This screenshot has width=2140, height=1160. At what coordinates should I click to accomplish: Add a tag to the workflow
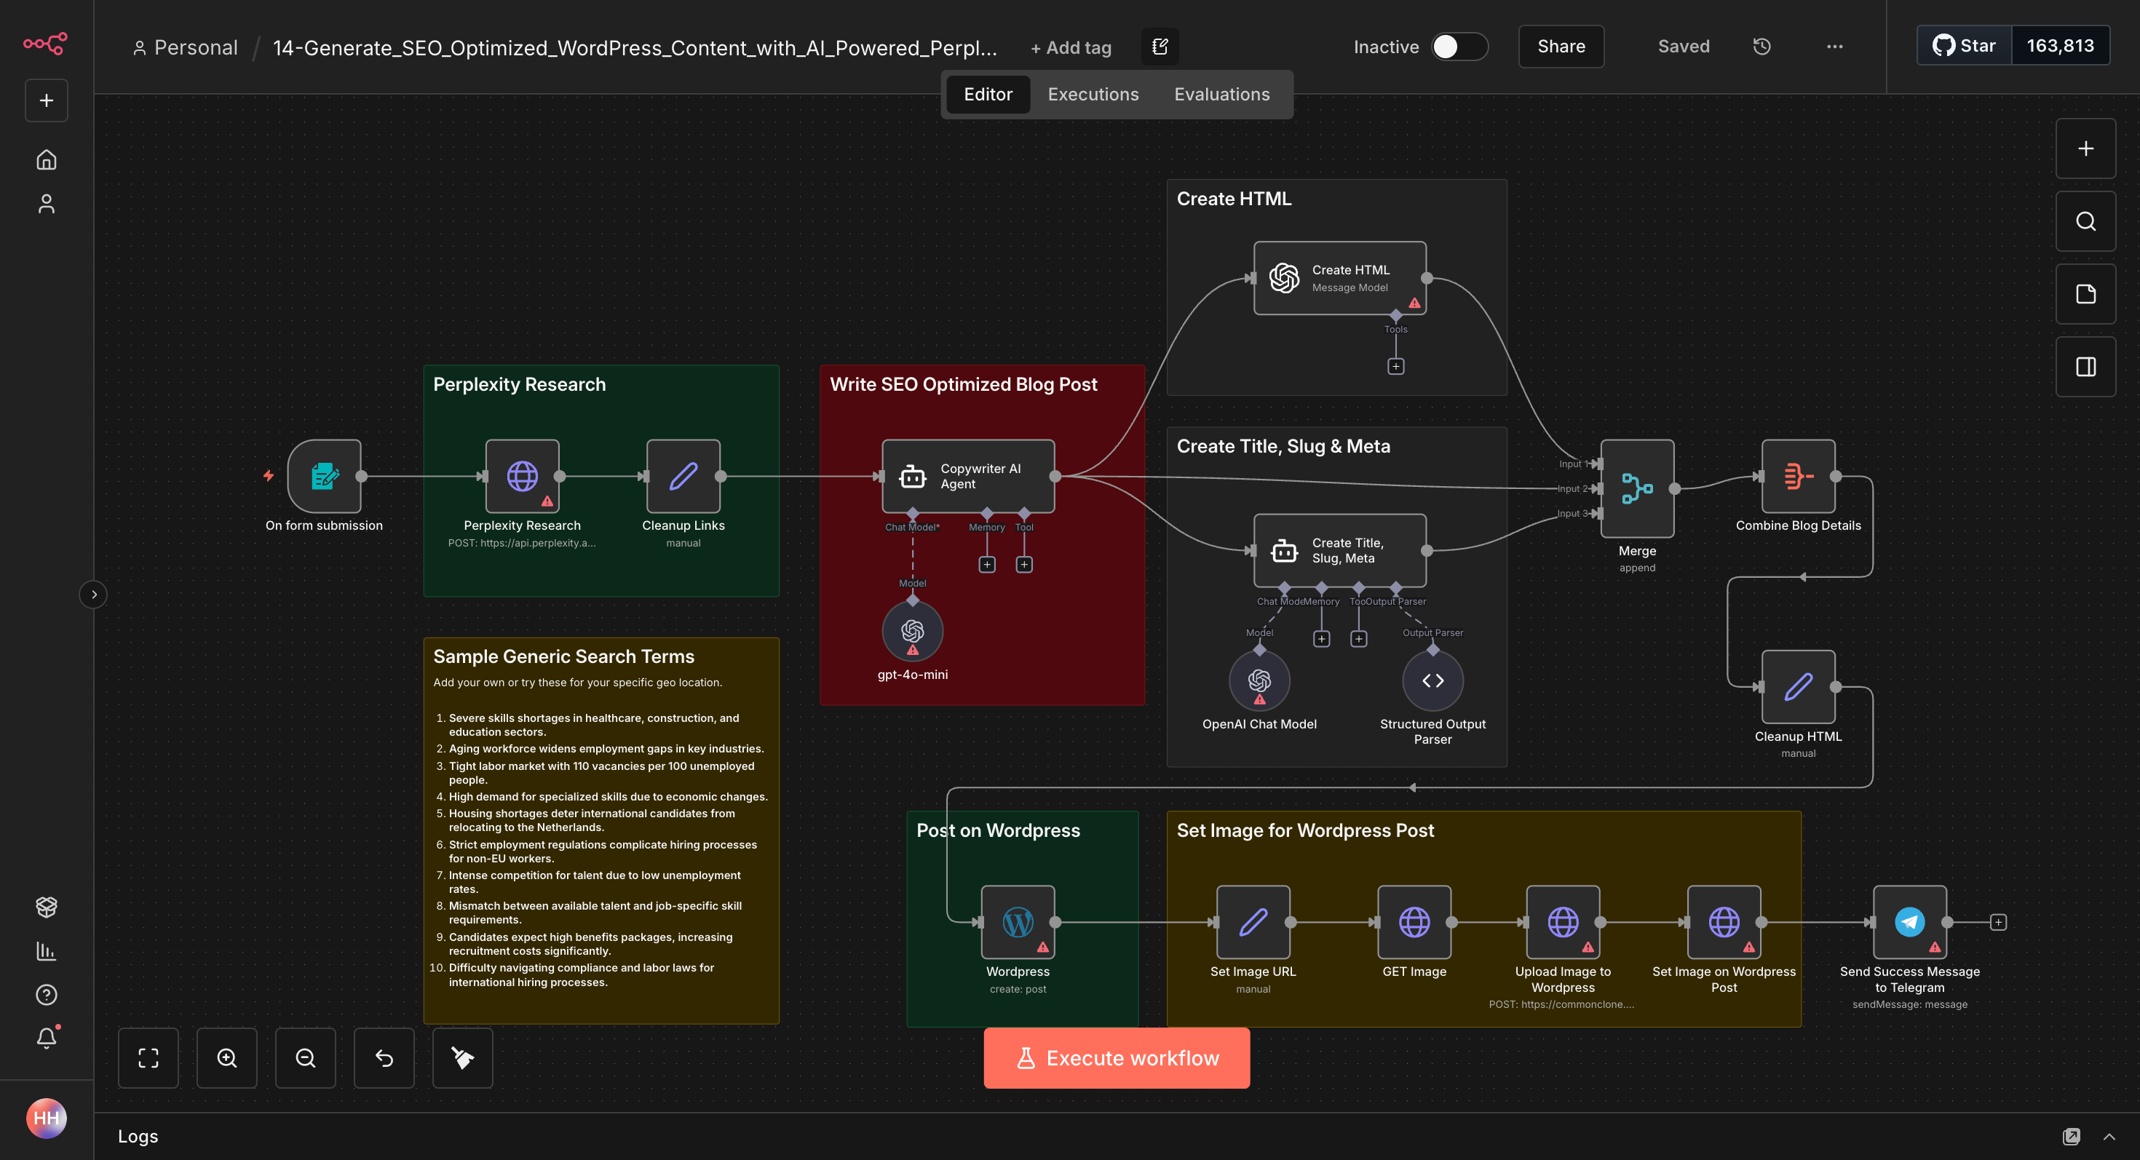(x=1071, y=48)
